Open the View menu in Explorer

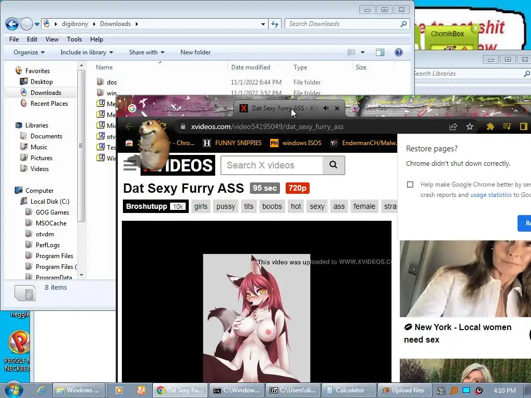point(52,39)
